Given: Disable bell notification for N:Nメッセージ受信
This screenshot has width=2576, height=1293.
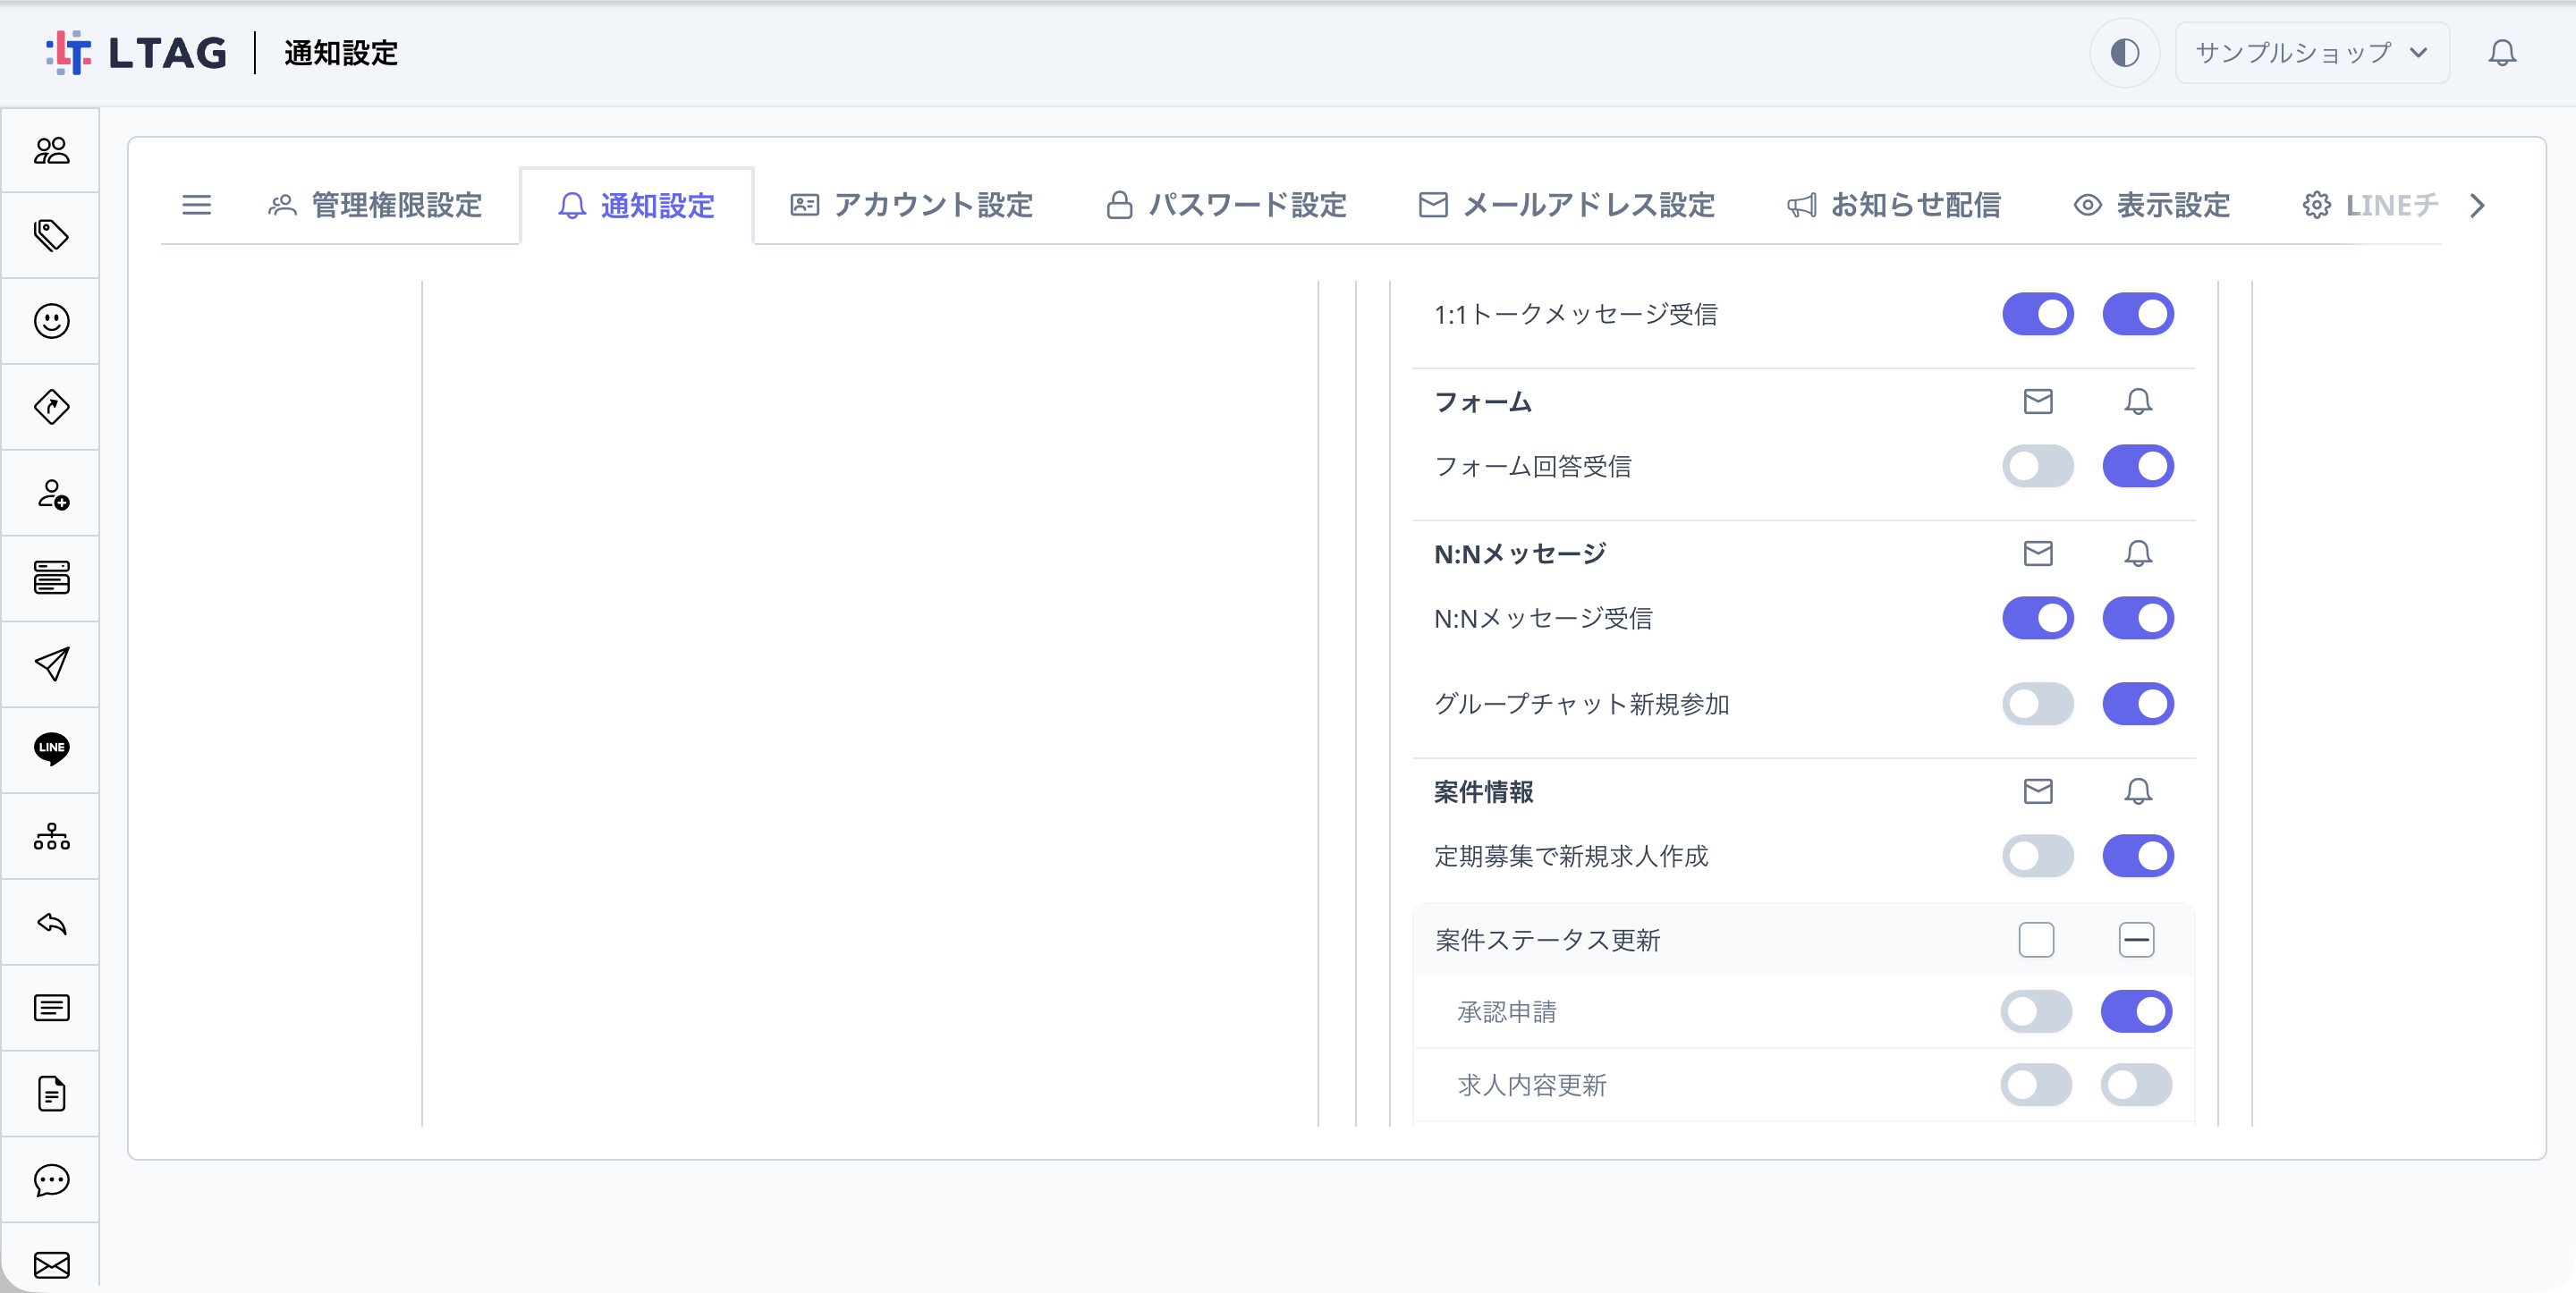Looking at the screenshot, I should click(x=2138, y=618).
